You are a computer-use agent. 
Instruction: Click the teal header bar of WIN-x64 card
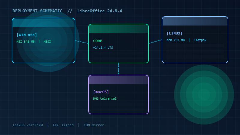tap(43, 23)
